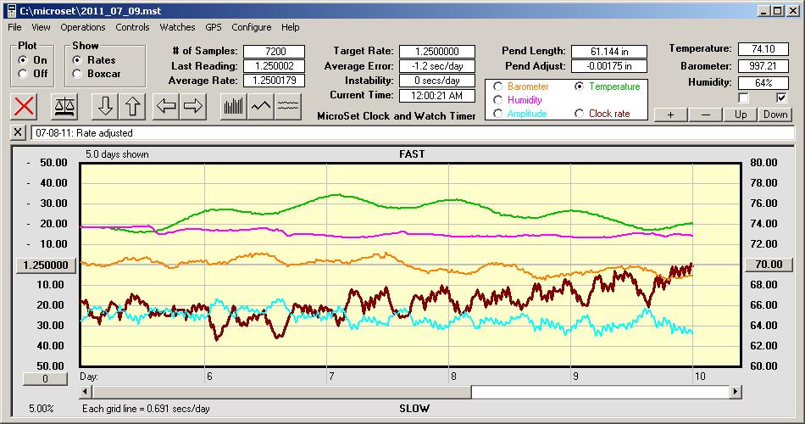Click the Average Error field
This screenshot has height=424, width=805.
pyautogui.click(x=437, y=66)
